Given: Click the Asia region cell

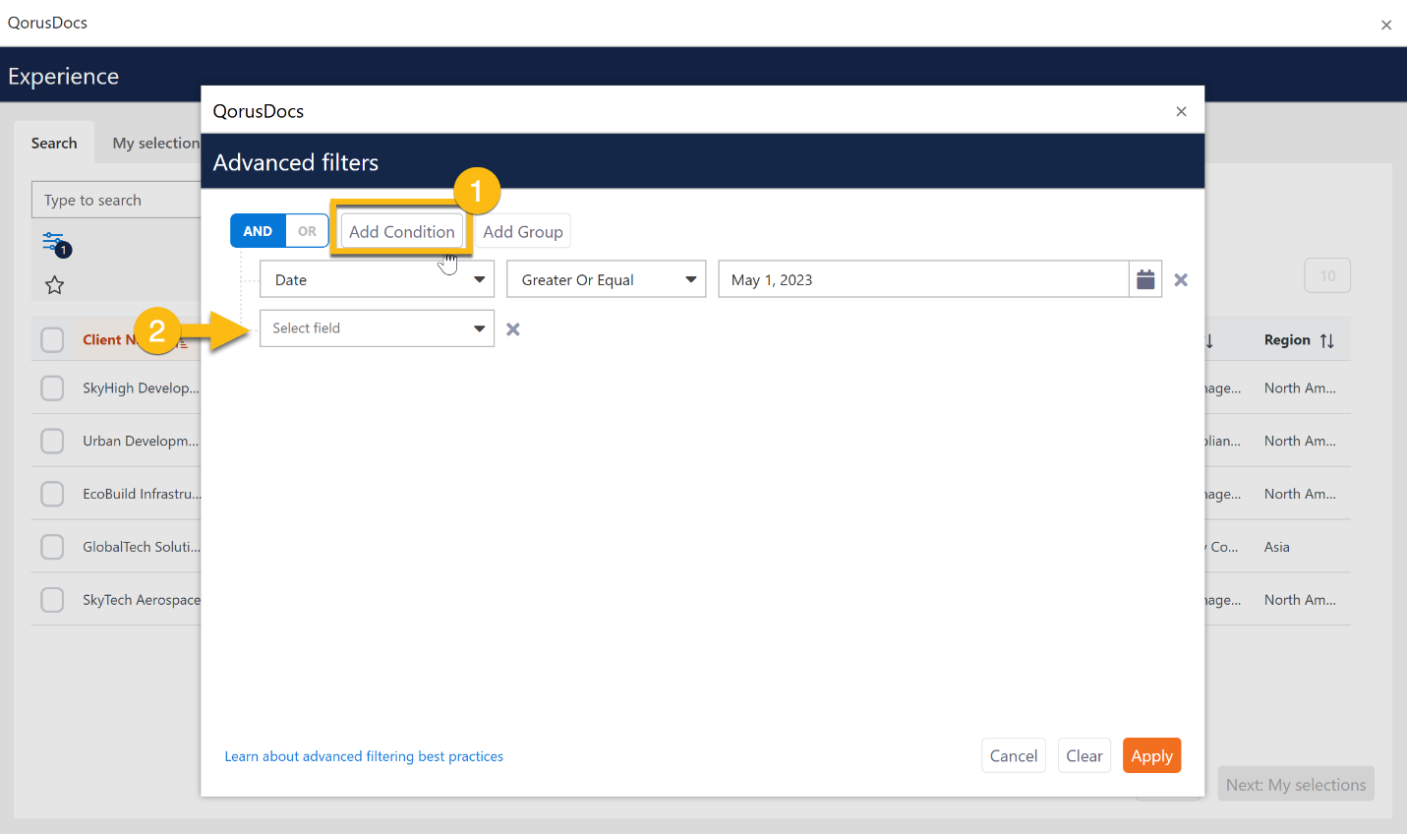Looking at the screenshot, I should [1277, 547].
